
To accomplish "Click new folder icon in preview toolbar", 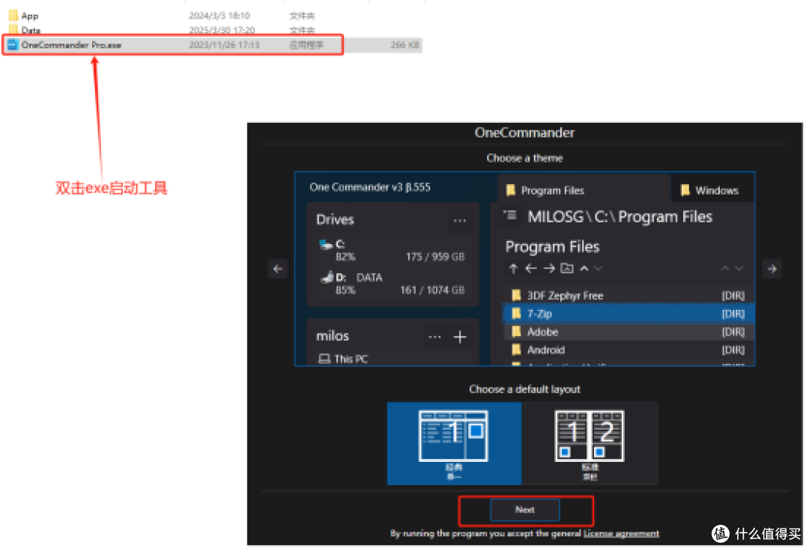I will click(x=567, y=268).
